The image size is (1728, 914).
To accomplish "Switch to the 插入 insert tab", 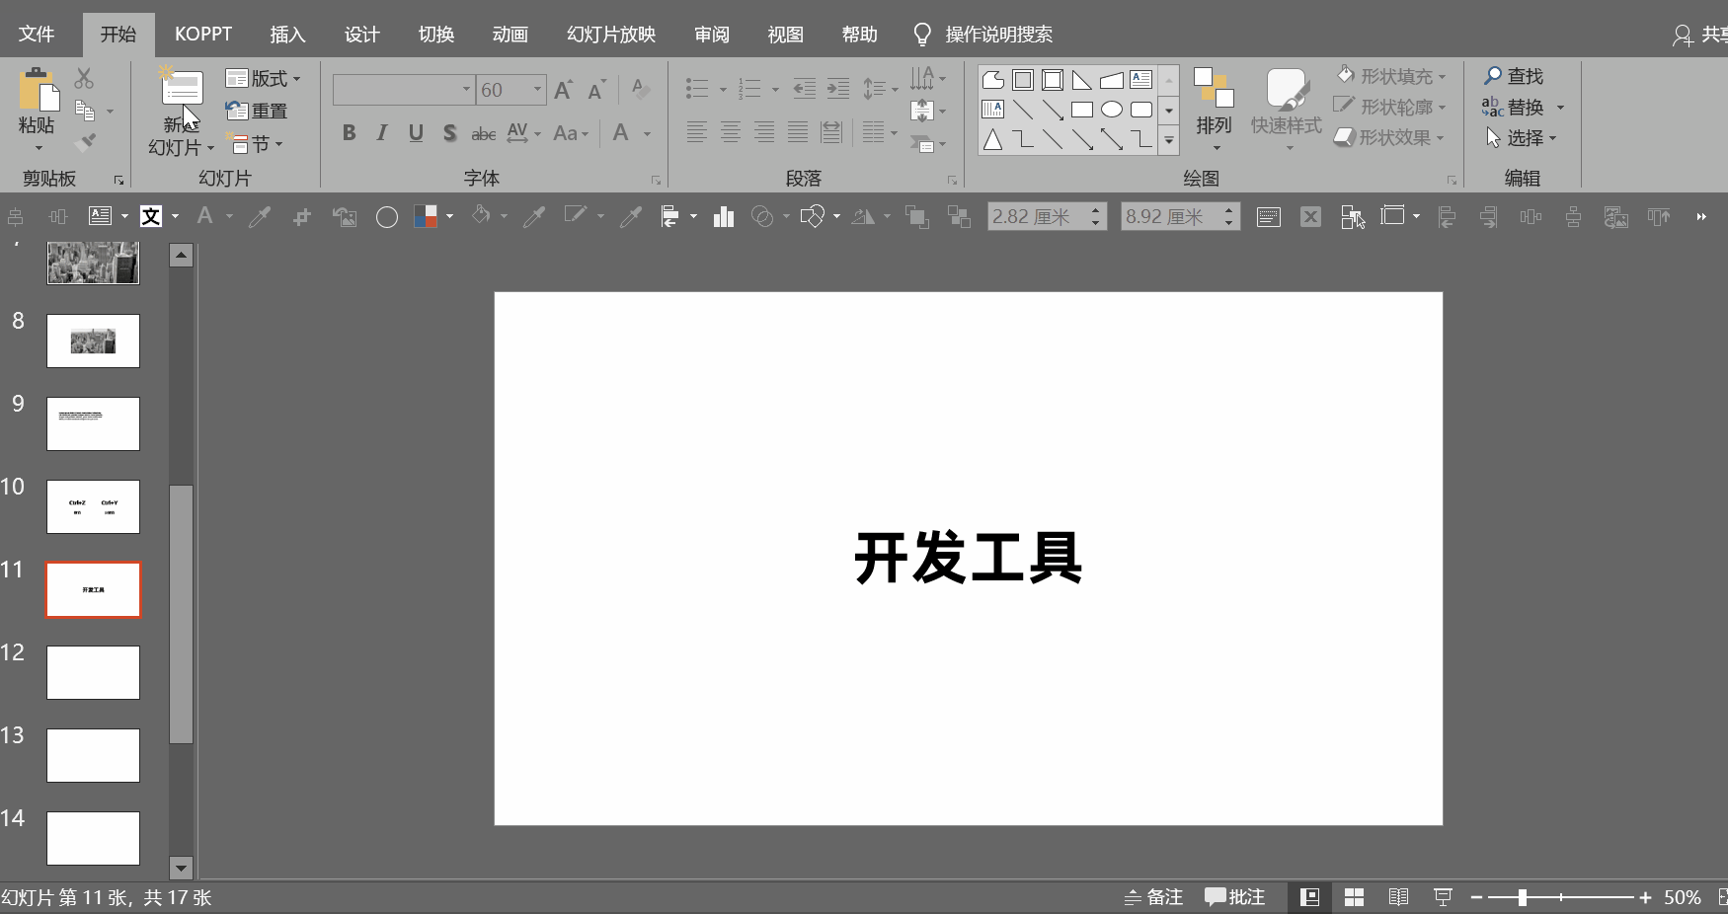I will 287,35.
